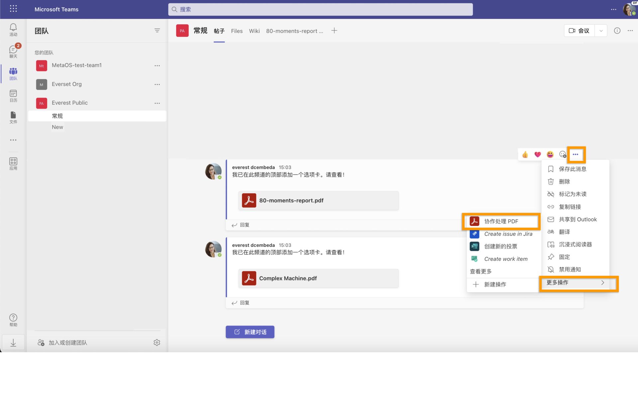Click 加入或创建团队 button
The height and width of the screenshot is (393, 638).
pos(67,342)
